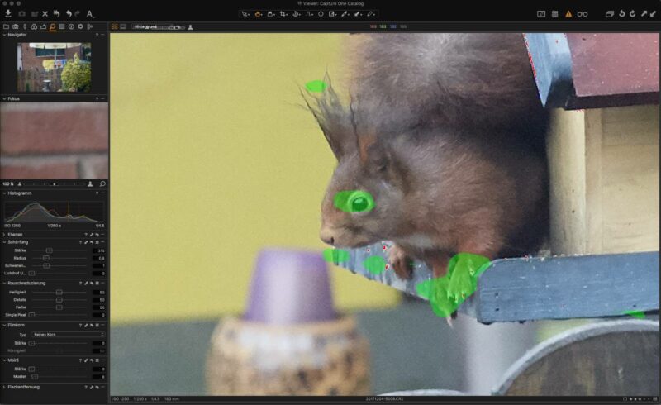Click the Schärfung Radius slider
This screenshot has height=405, width=661.
(59, 258)
